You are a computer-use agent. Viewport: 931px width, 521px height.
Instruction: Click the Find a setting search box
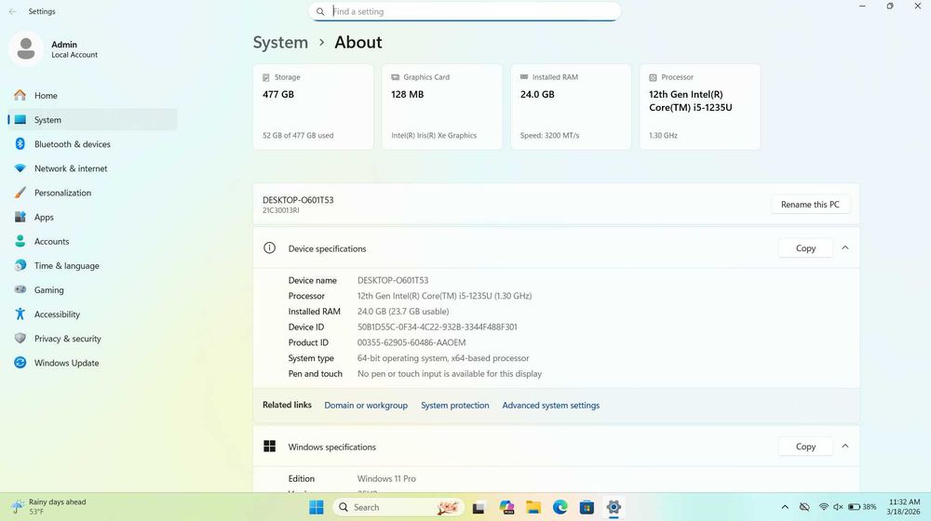(x=465, y=11)
